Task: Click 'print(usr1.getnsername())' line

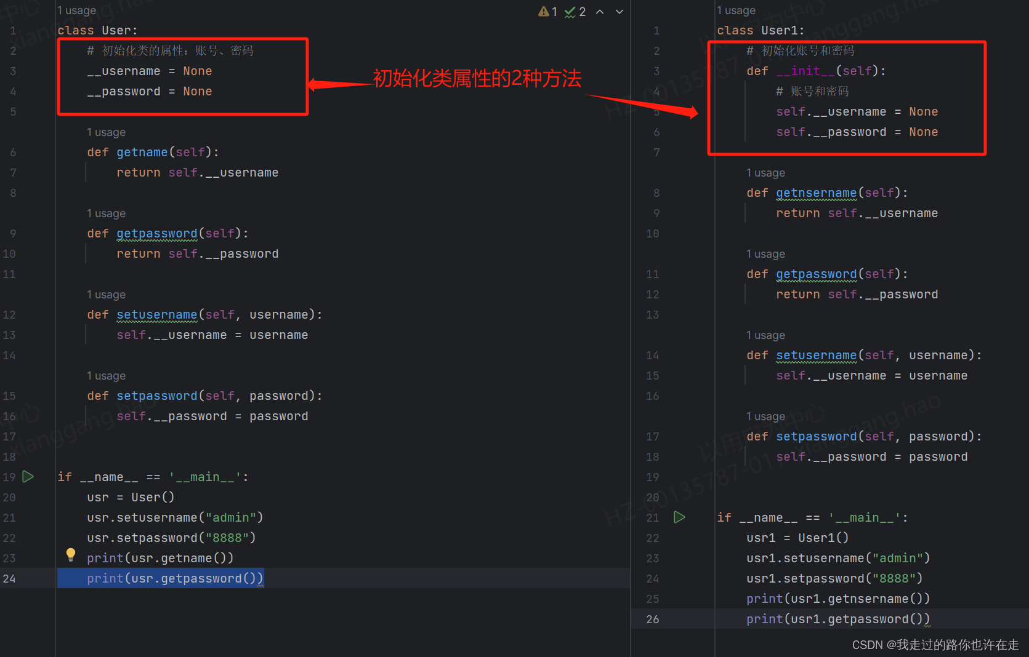Action: point(838,599)
